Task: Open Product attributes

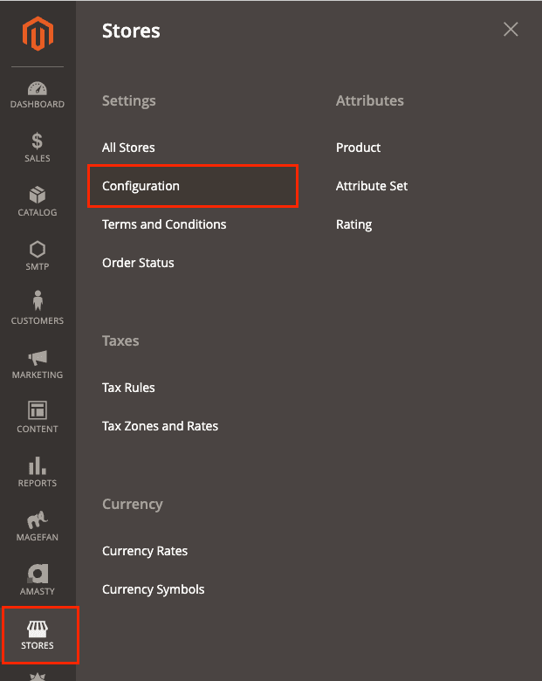Action: pyautogui.click(x=359, y=148)
